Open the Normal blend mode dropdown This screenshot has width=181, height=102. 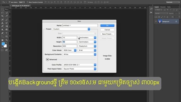tap(161, 13)
